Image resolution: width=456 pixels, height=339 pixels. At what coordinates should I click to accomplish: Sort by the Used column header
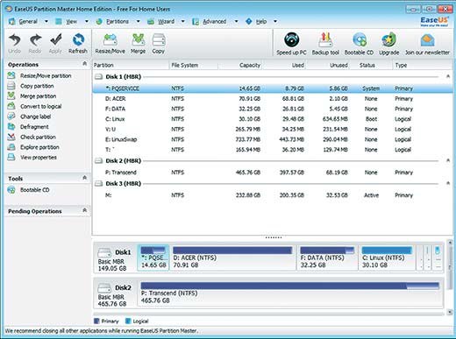point(284,65)
